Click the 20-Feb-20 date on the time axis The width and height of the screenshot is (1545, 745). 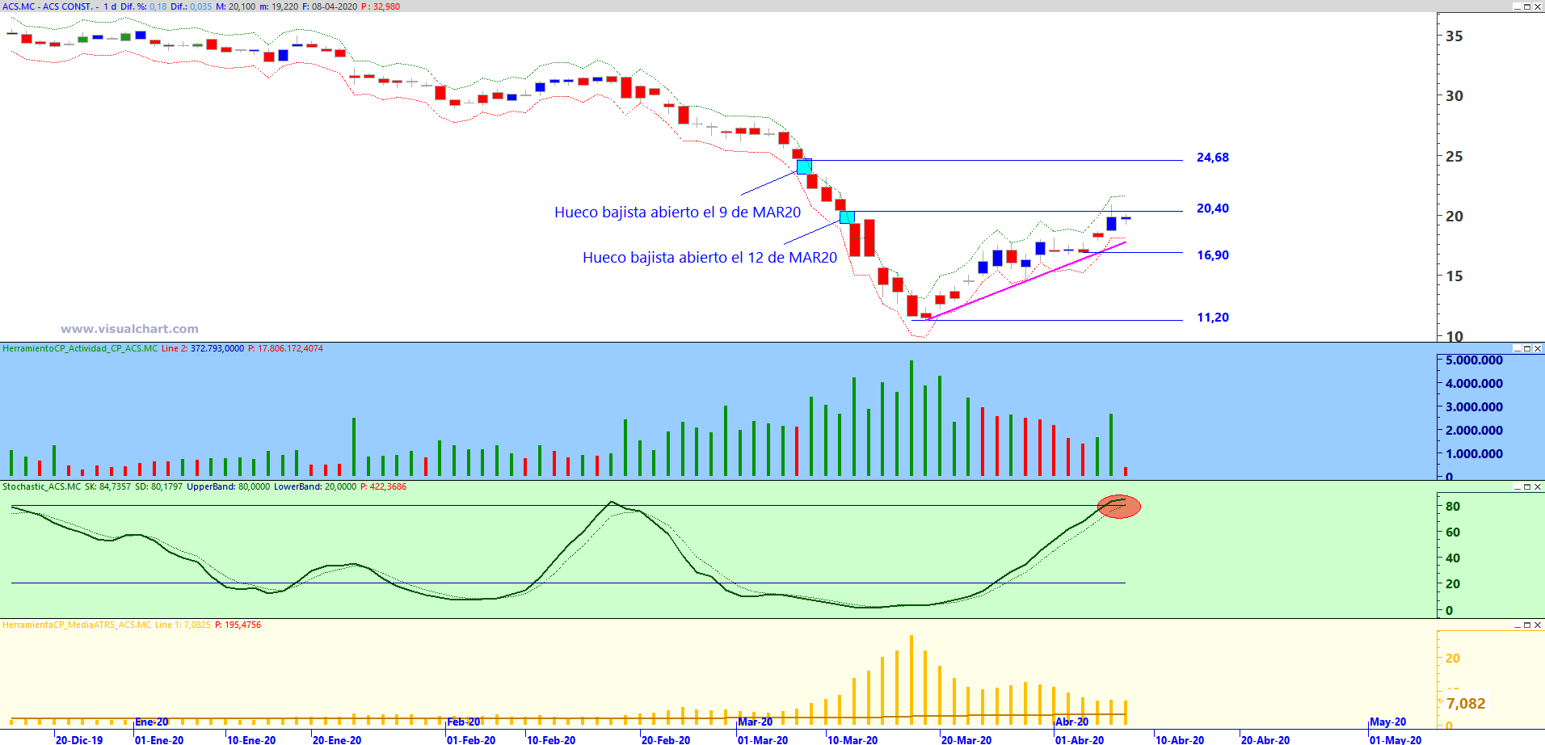666,739
